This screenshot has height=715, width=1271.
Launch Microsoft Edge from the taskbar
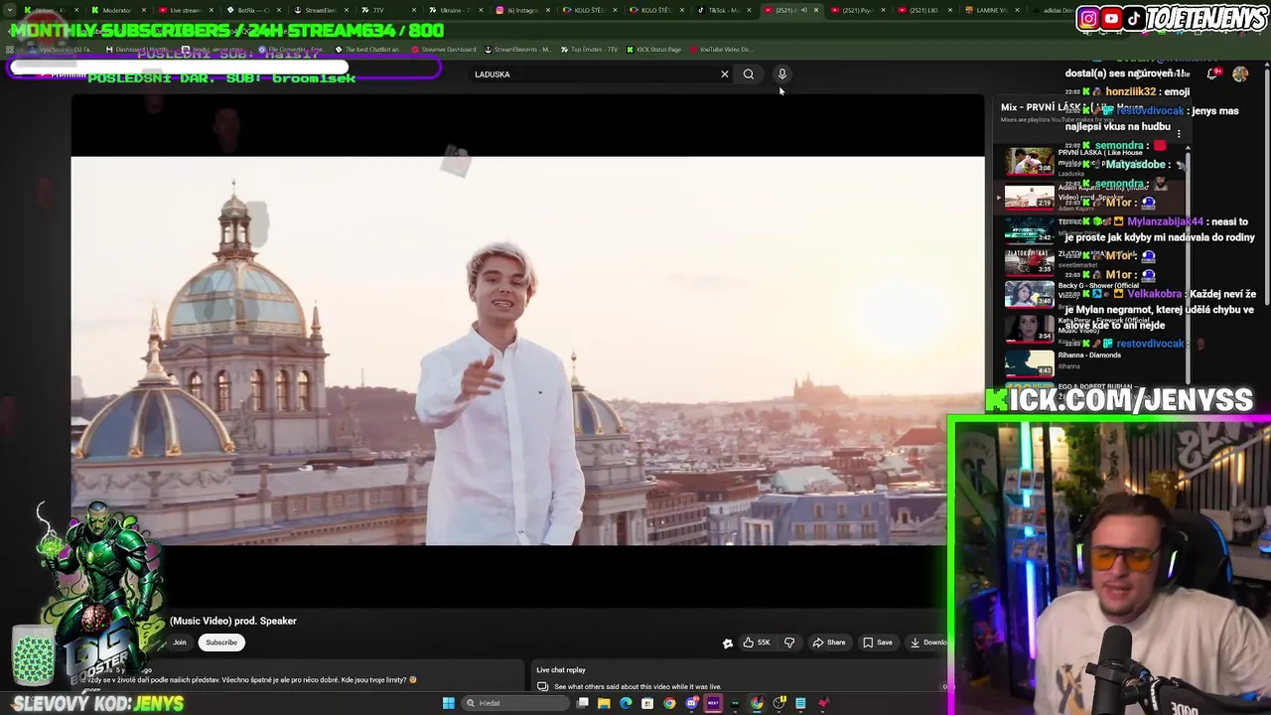click(x=626, y=703)
